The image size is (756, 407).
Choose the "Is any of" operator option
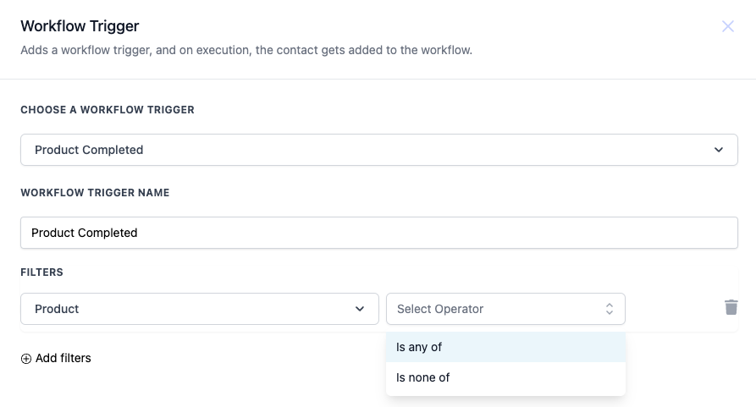coord(505,347)
